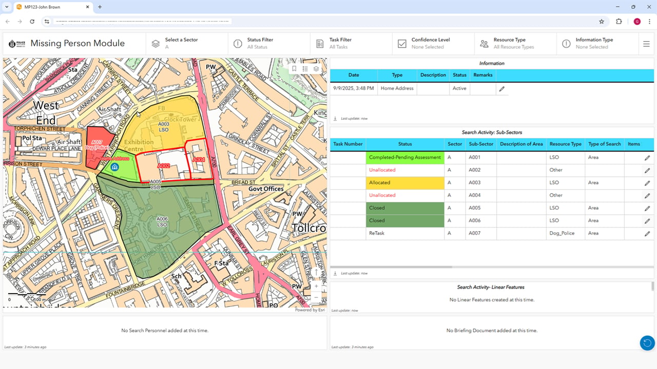The image size is (657, 369).
Task: Edit sub-sector A006 row
Action: pos(647,221)
